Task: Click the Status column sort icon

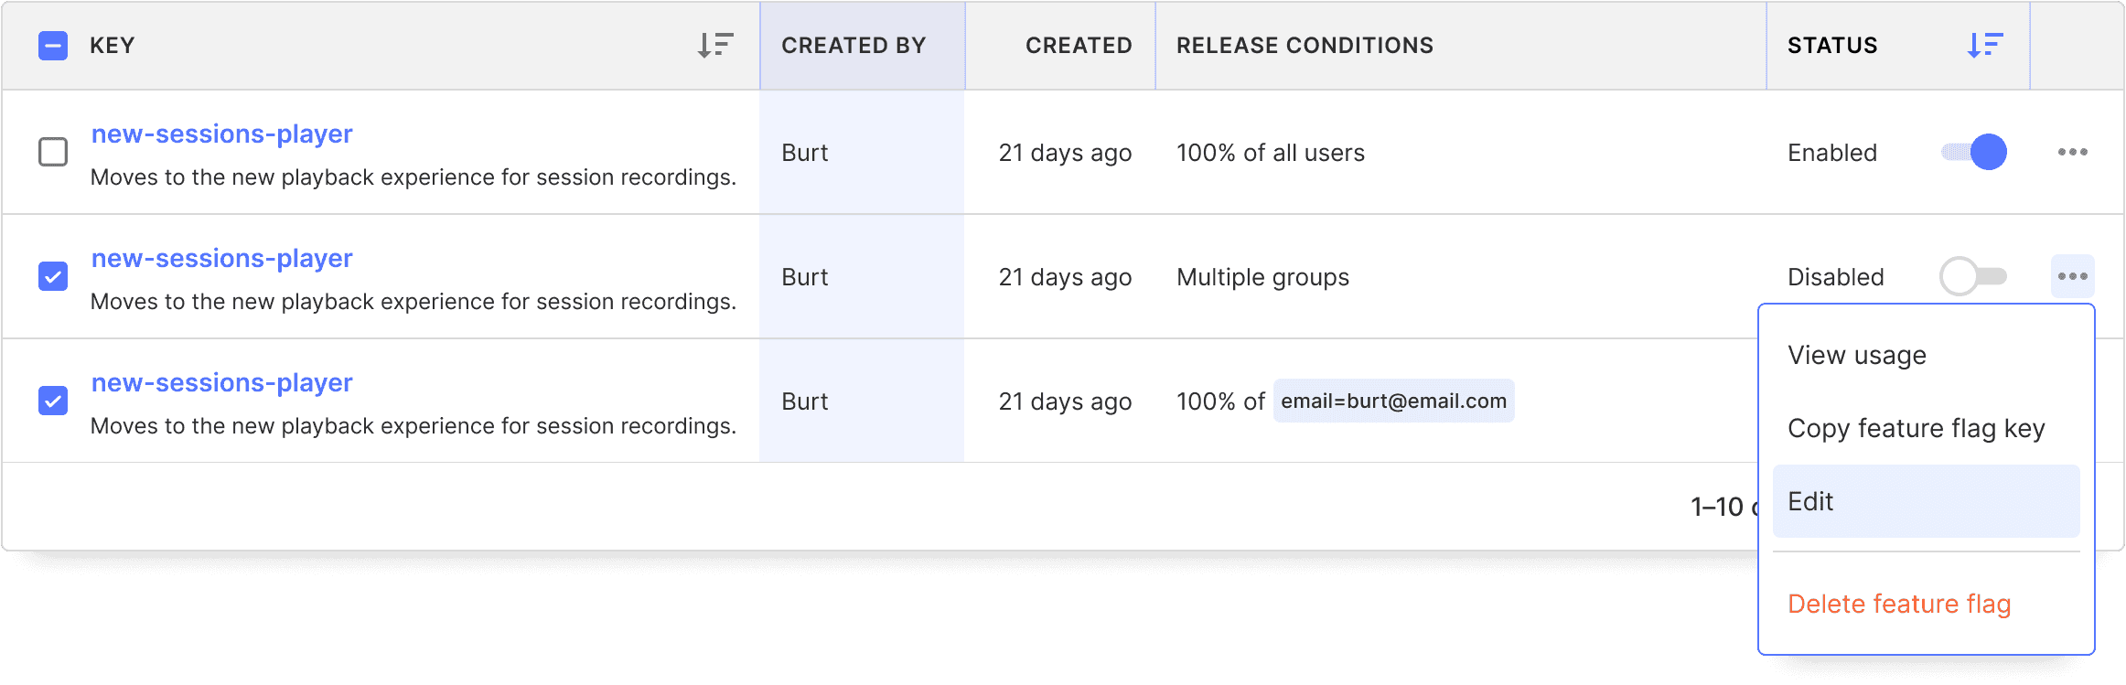Action: (x=1984, y=45)
